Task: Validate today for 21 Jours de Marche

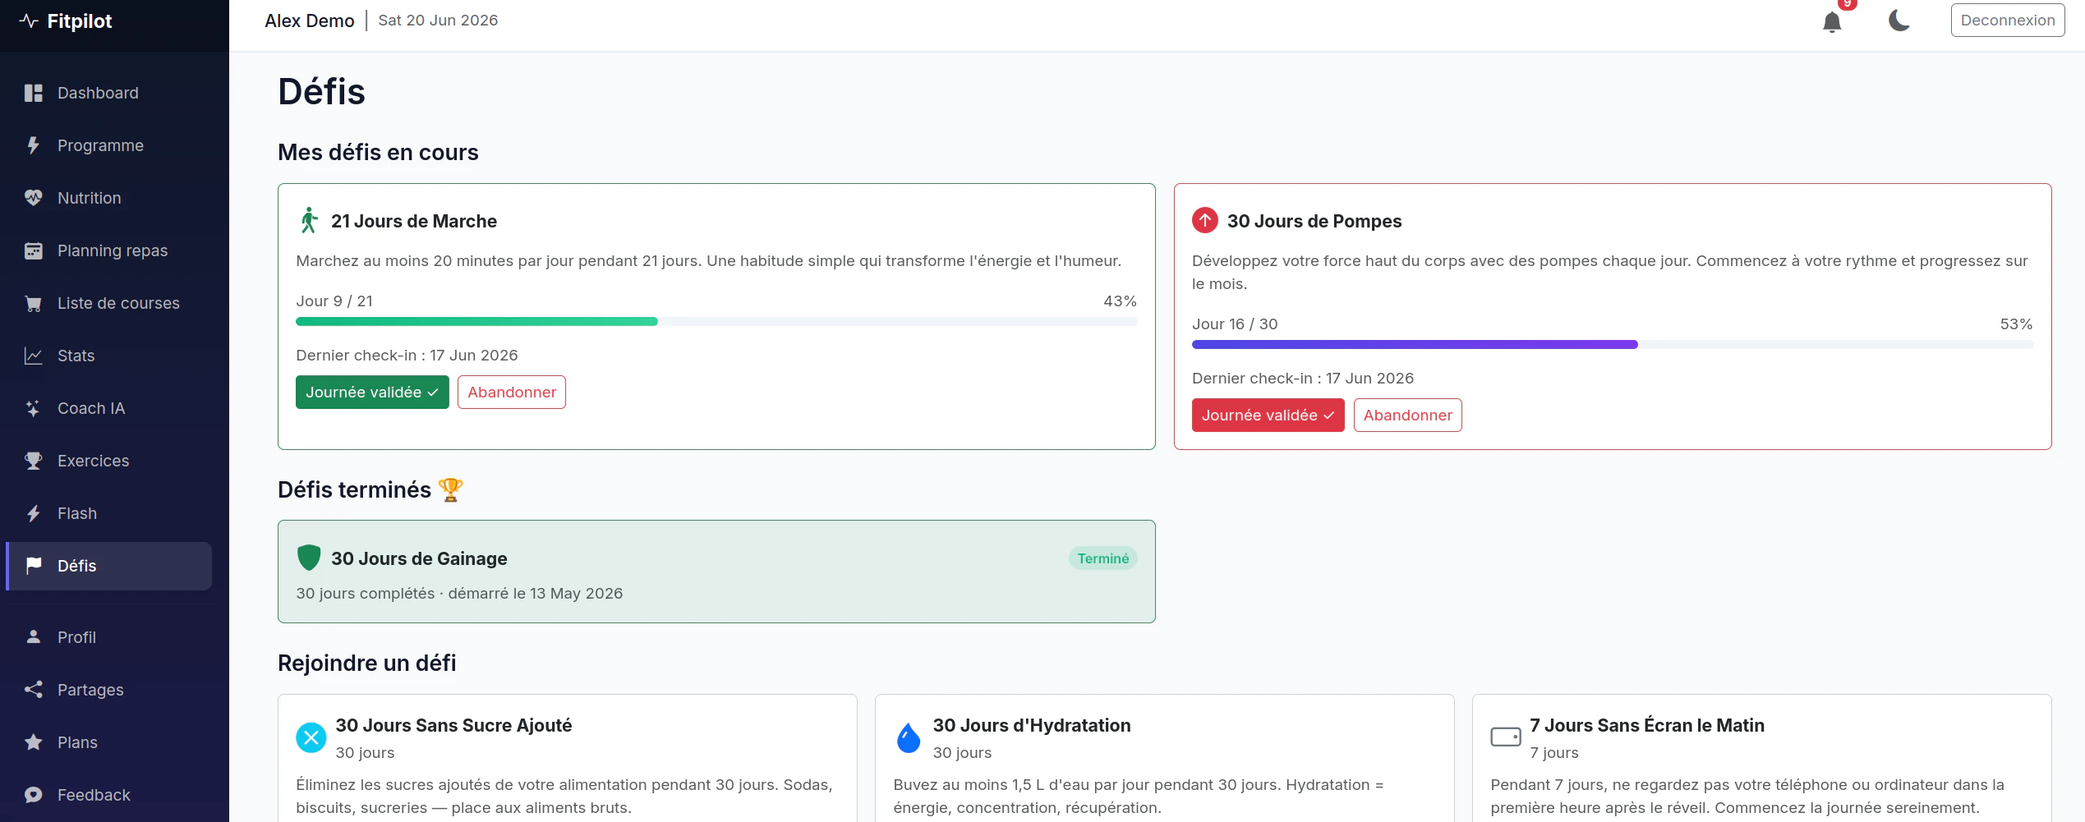Action: (x=372, y=393)
